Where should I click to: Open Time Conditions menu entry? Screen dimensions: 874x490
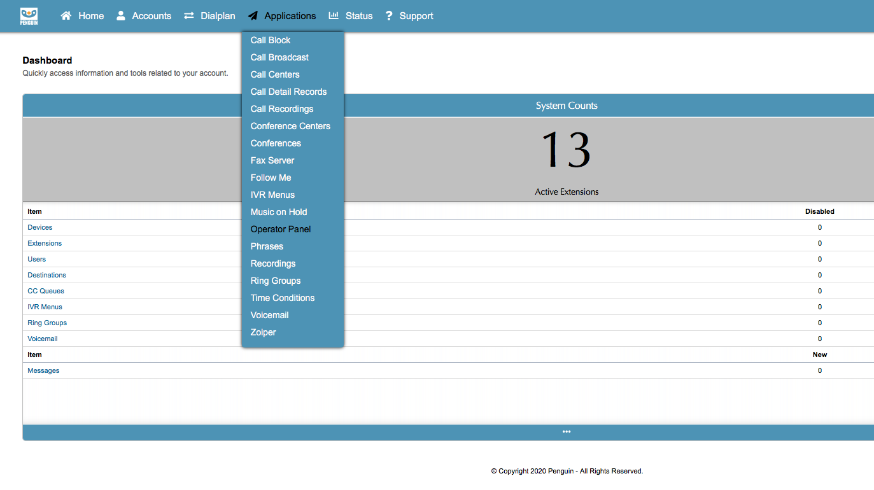tap(283, 298)
